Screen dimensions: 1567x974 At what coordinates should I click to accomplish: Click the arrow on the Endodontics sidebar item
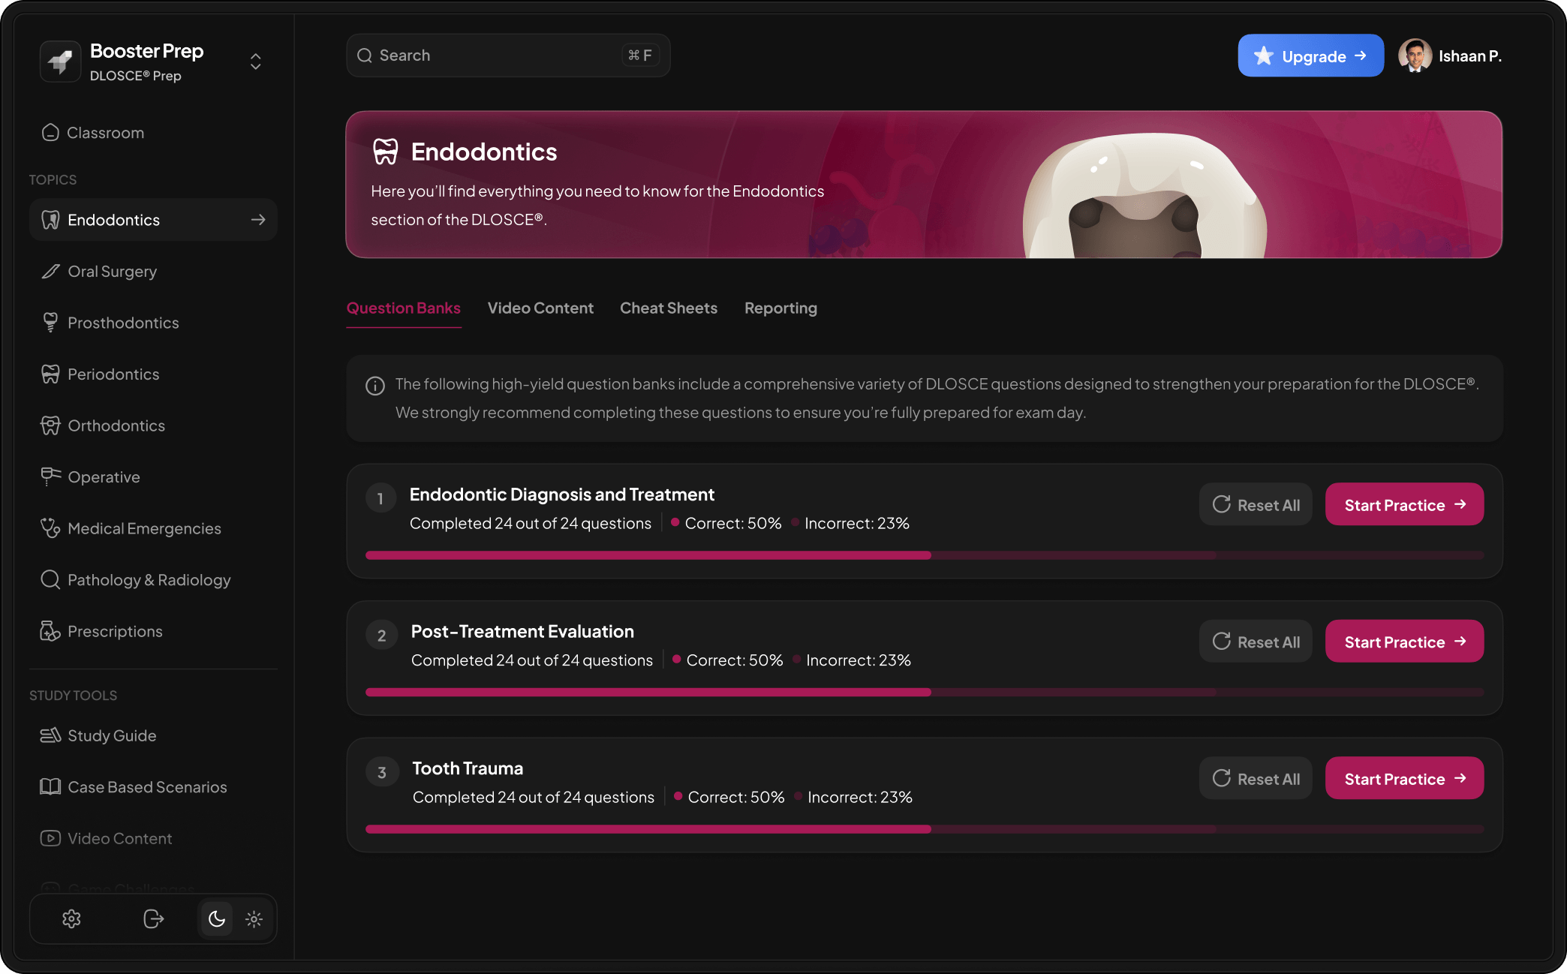pos(258,220)
